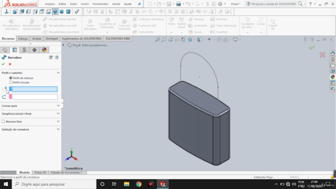Open the DisplayManager color ball tab

pos(44,50)
